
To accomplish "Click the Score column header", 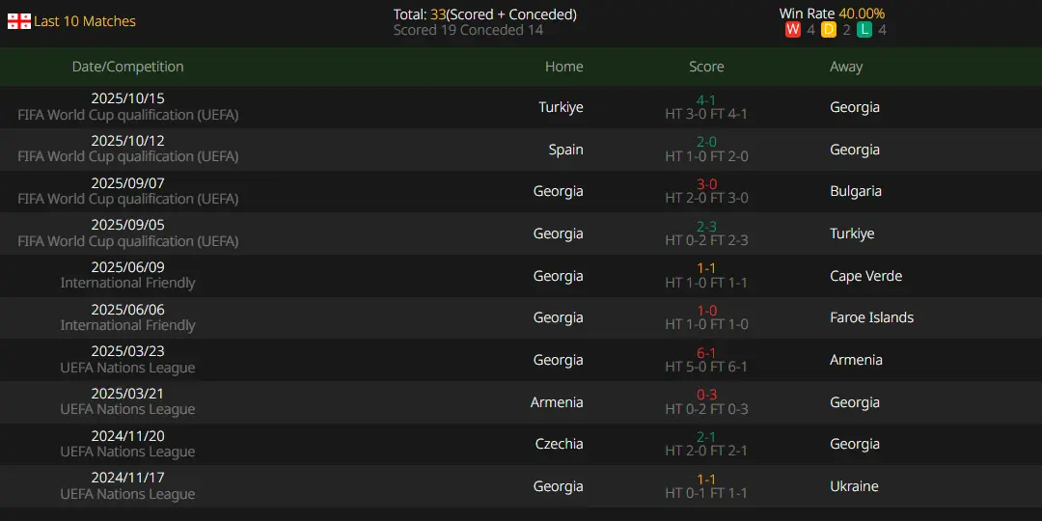I will click(706, 67).
